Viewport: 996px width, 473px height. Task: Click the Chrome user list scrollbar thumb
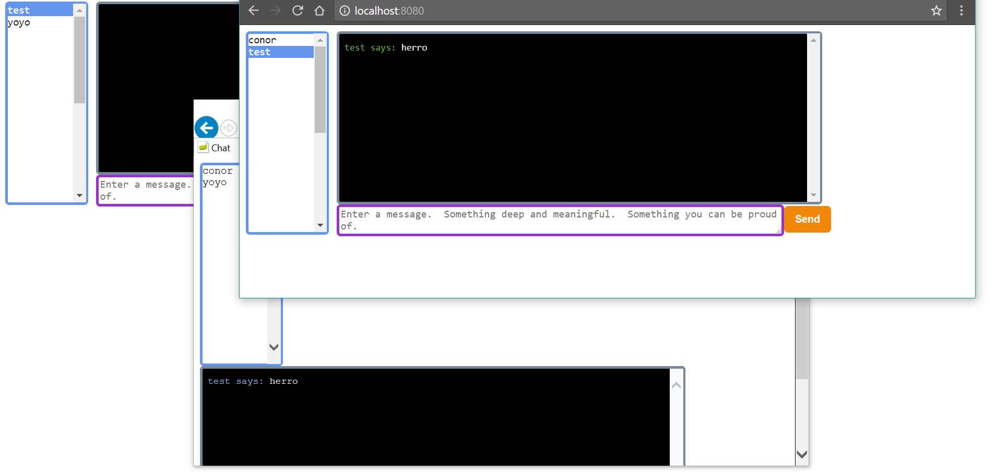[320, 90]
